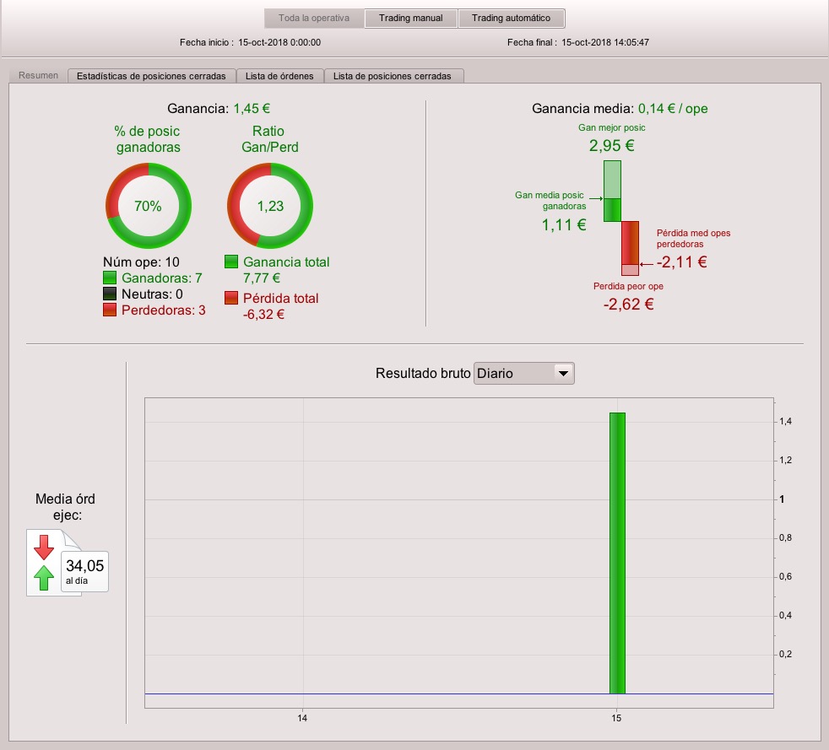Click the Fecha final 15-oct-2018 14:05:47 value
The width and height of the screenshot is (829, 750).
coord(604,42)
